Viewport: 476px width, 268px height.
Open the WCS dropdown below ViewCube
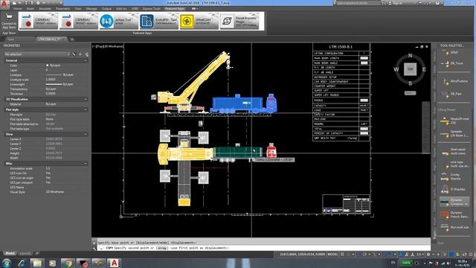point(410,93)
